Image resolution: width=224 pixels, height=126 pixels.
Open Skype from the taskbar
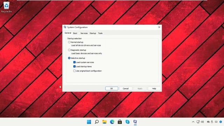pos(127,122)
